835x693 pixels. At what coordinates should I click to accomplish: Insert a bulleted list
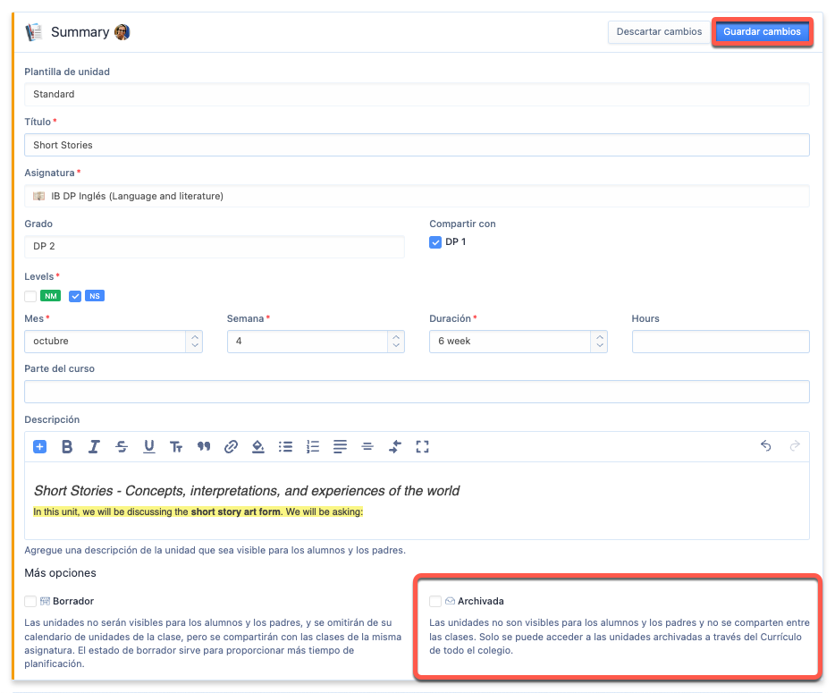tap(285, 447)
